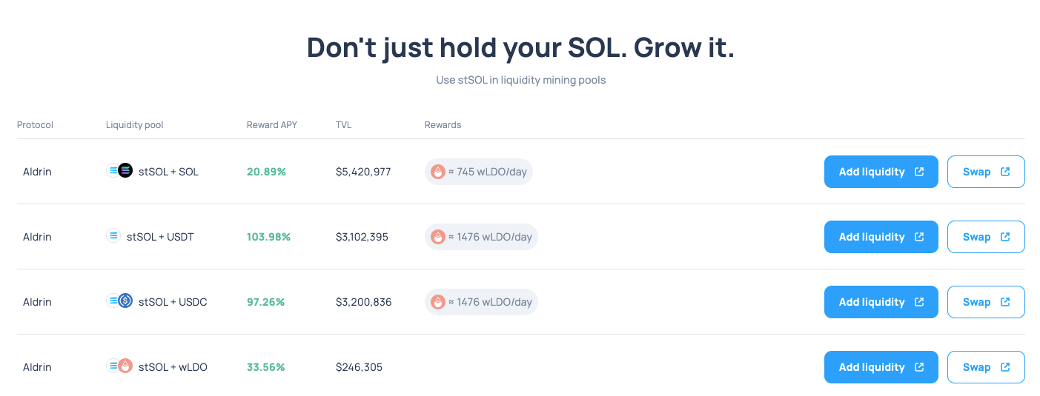Click the $5,420,977 TVL value
This screenshot has height=396, width=1040.
363,172
